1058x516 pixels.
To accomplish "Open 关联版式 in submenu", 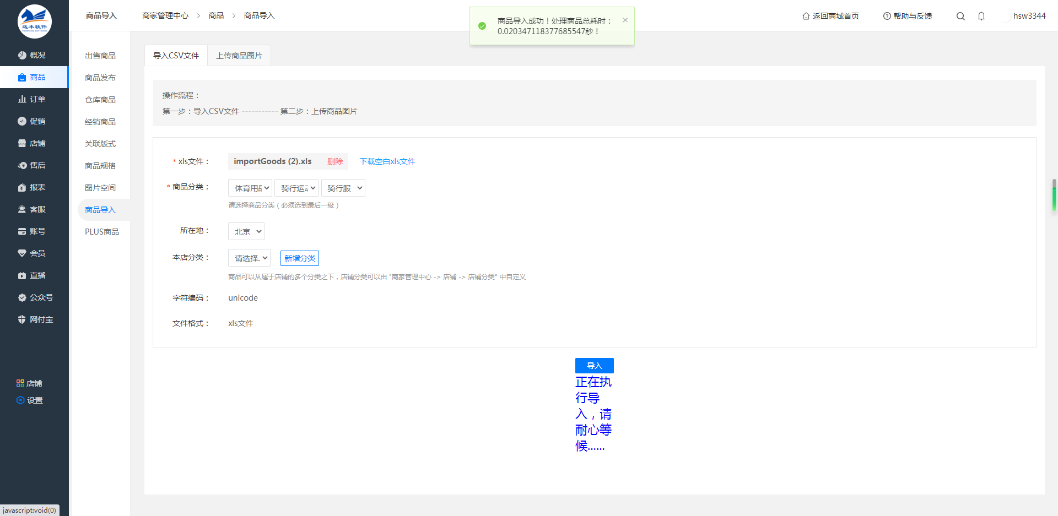I will click(x=100, y=144).
